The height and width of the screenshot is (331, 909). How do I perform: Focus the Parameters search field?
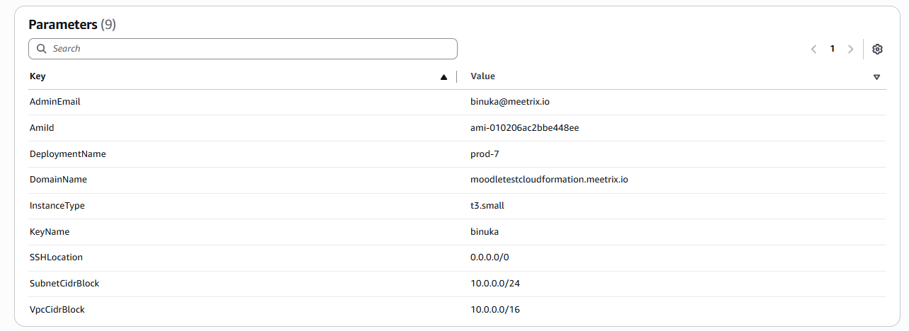(x=248, y=49)
